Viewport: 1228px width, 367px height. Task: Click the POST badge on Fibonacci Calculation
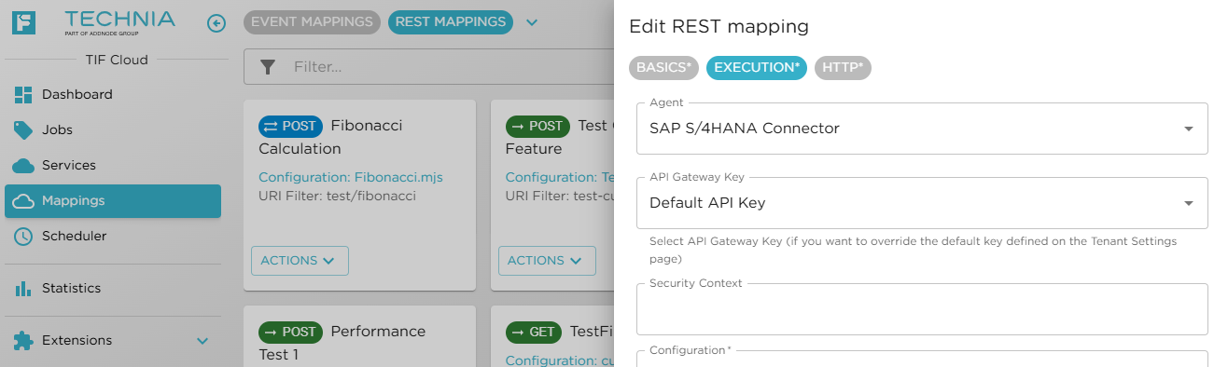click(290, 126)
